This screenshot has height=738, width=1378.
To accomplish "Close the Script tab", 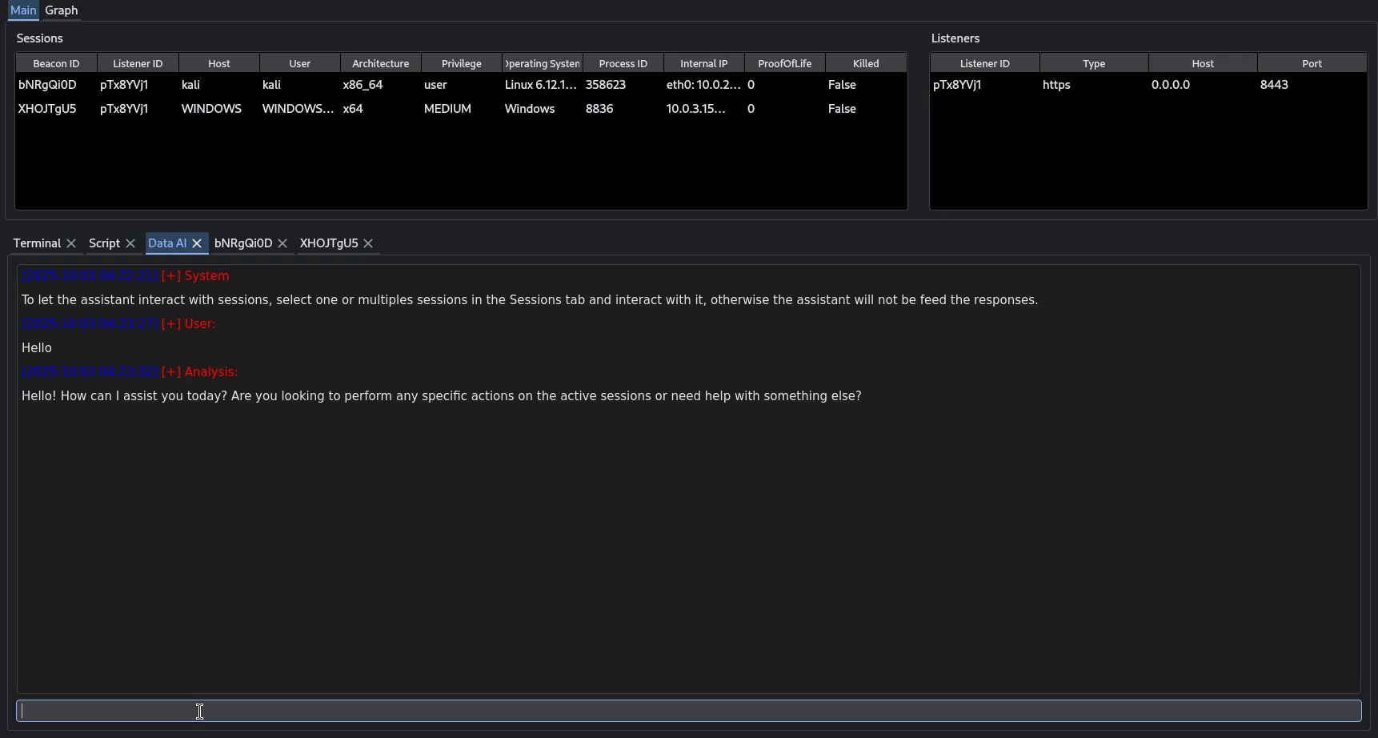I will point(130,243).
